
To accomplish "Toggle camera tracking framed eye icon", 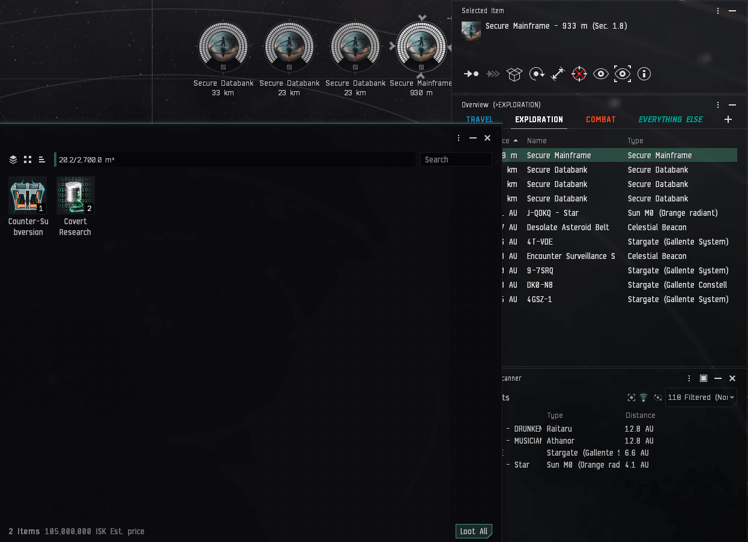I will (x=623, y=74).
